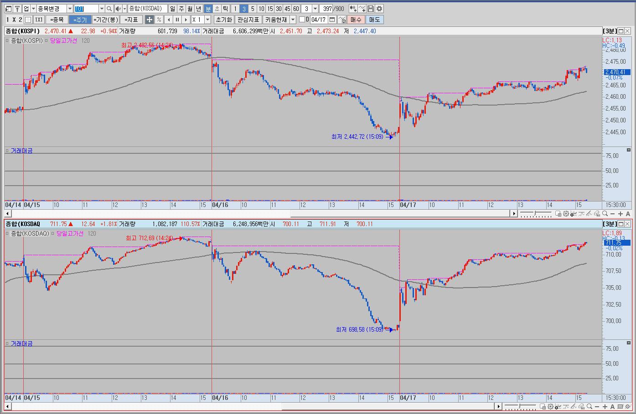Viewport: 636px width, 414px height.
Task: Select the 틱 (tick) period toggle
Action: (225, 9)
